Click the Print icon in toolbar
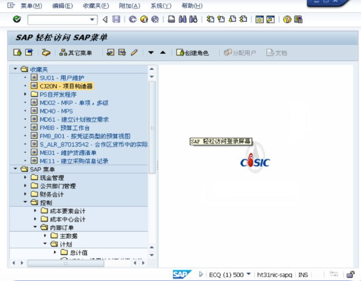 (x=171, y=19)
